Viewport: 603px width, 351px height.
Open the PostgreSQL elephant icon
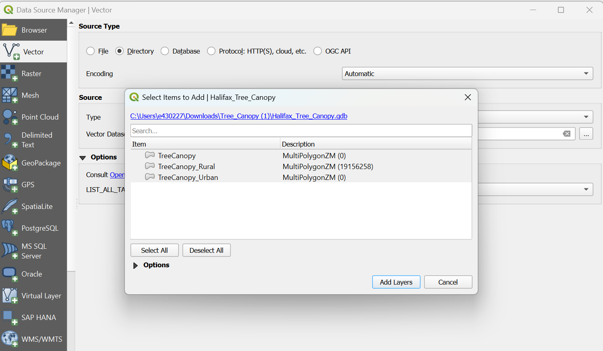[9, 228]
